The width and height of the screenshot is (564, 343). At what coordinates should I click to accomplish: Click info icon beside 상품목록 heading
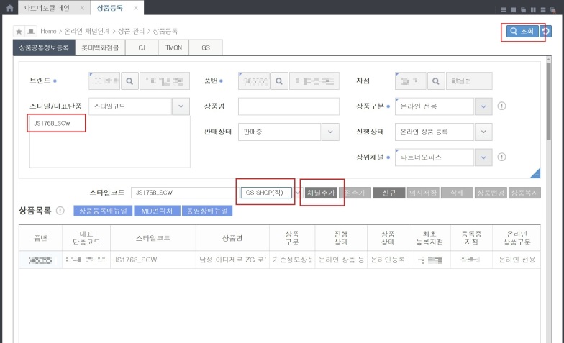[60, 211]
